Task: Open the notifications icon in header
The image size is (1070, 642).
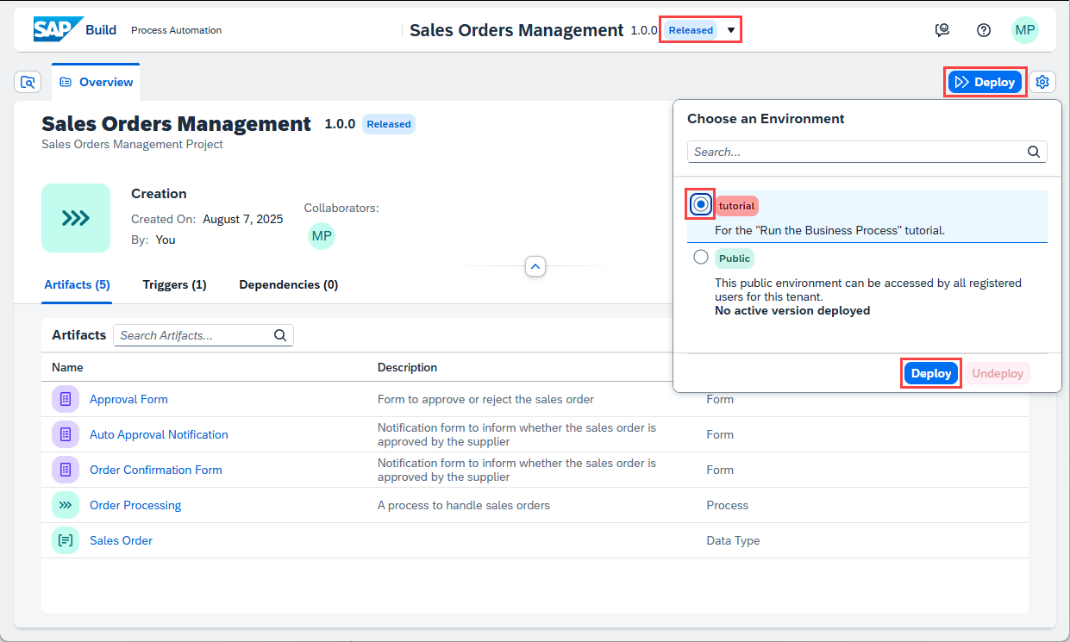Action: coord(942,30)
